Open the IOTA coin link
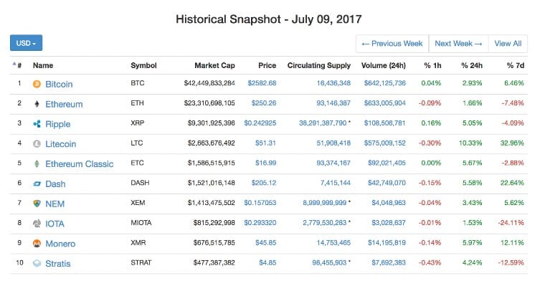 tap(55, 224)
